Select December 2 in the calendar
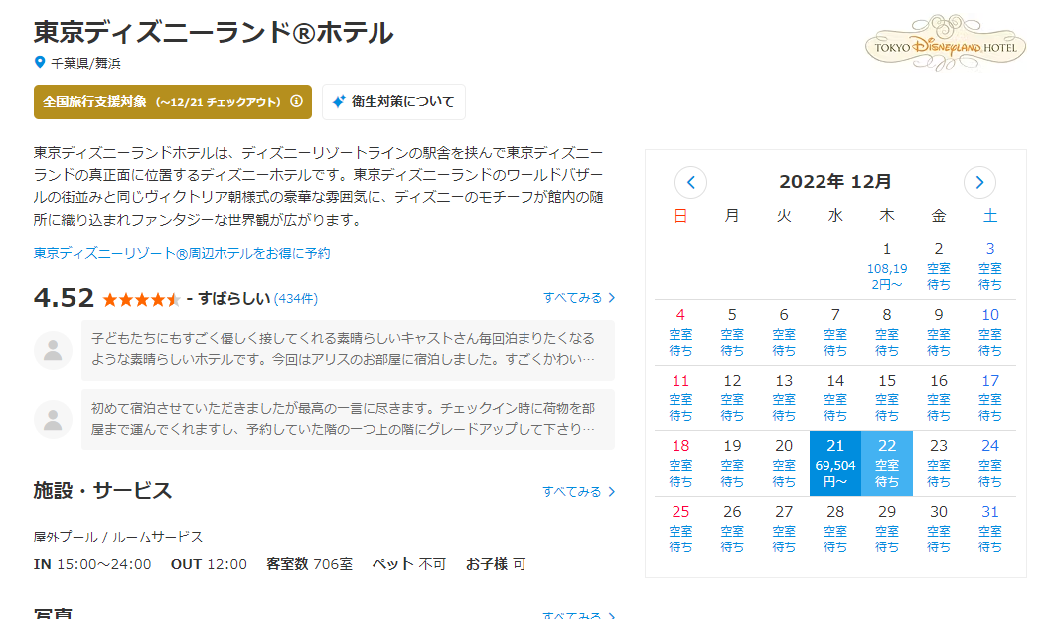1049x619 pixels. (939, 266)
